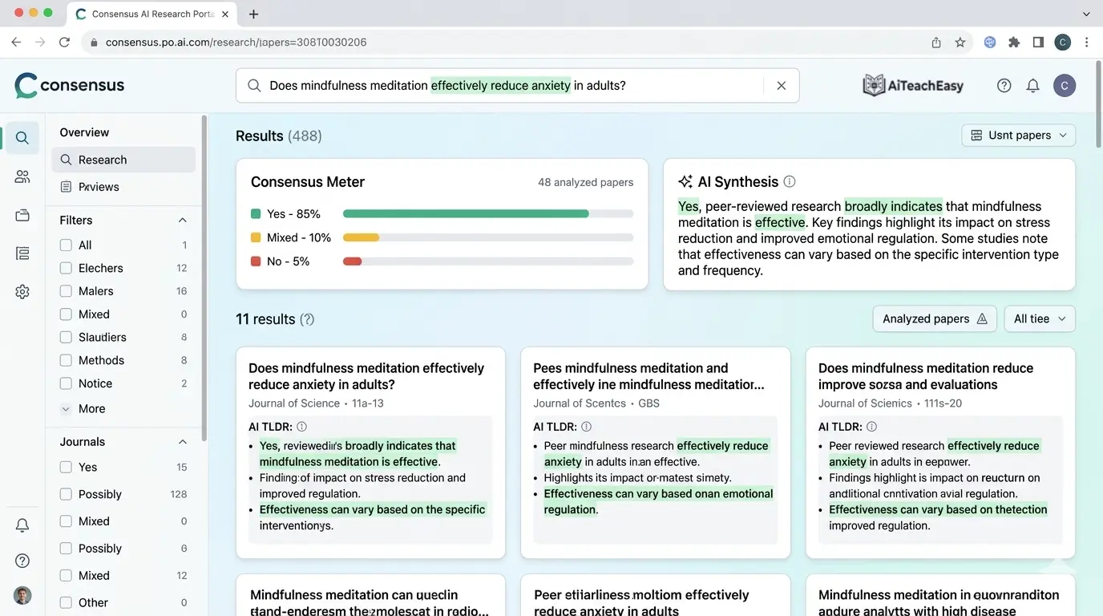Open the first result about mindfulness meditation
1103x616 pixels.
click(x=366, y=375)
